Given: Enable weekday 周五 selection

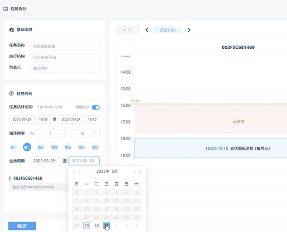Looking at the screenshot, I should coord(68,147).
